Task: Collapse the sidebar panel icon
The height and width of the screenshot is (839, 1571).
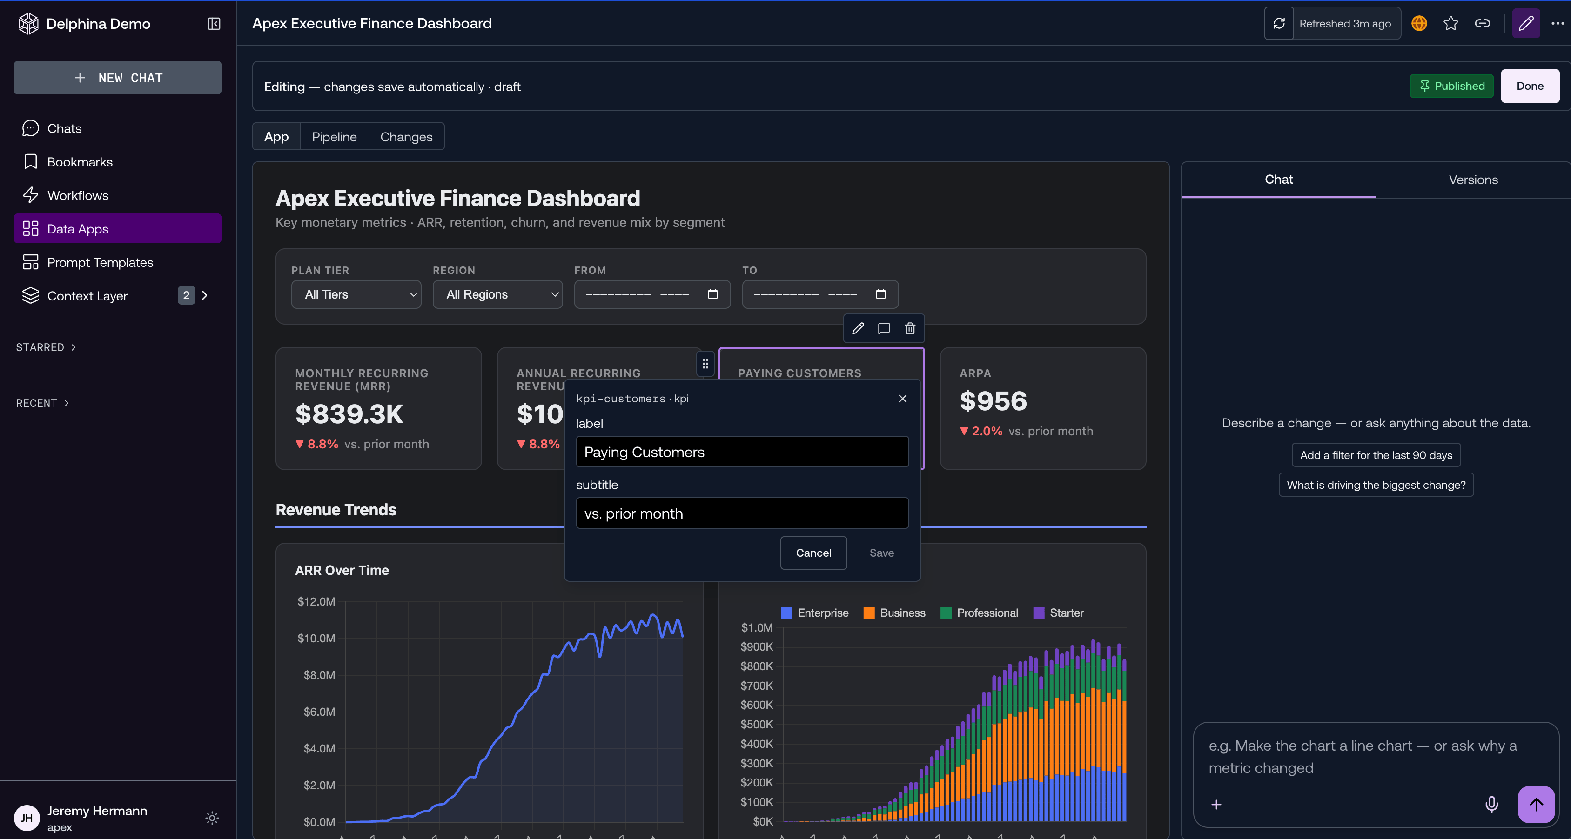Action: pos(214,23)
